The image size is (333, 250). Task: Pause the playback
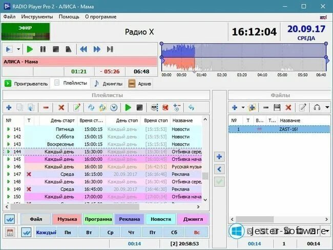point(43,50)
